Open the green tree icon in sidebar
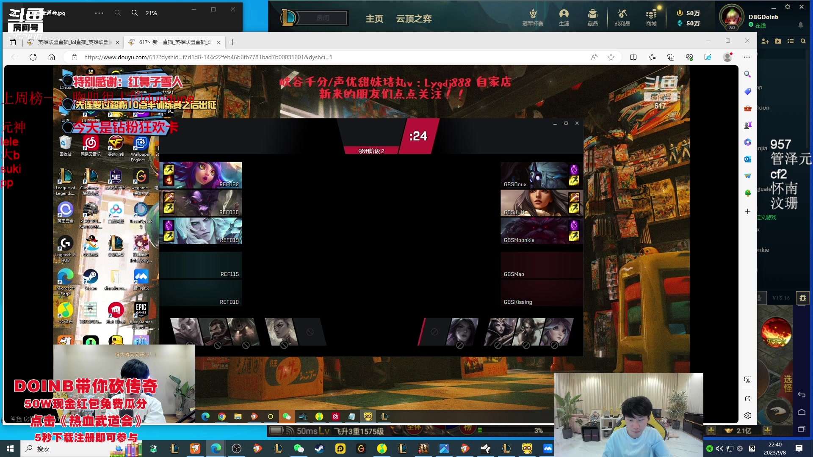Image resolution: width=813 pixels, height=457 pixels. (748, 193)
